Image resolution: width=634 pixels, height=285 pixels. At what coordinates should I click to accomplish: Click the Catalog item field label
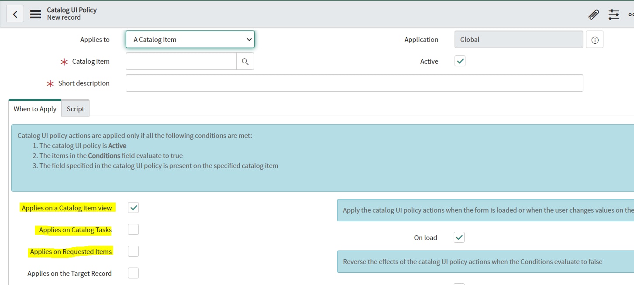click(x=91, y=61)
